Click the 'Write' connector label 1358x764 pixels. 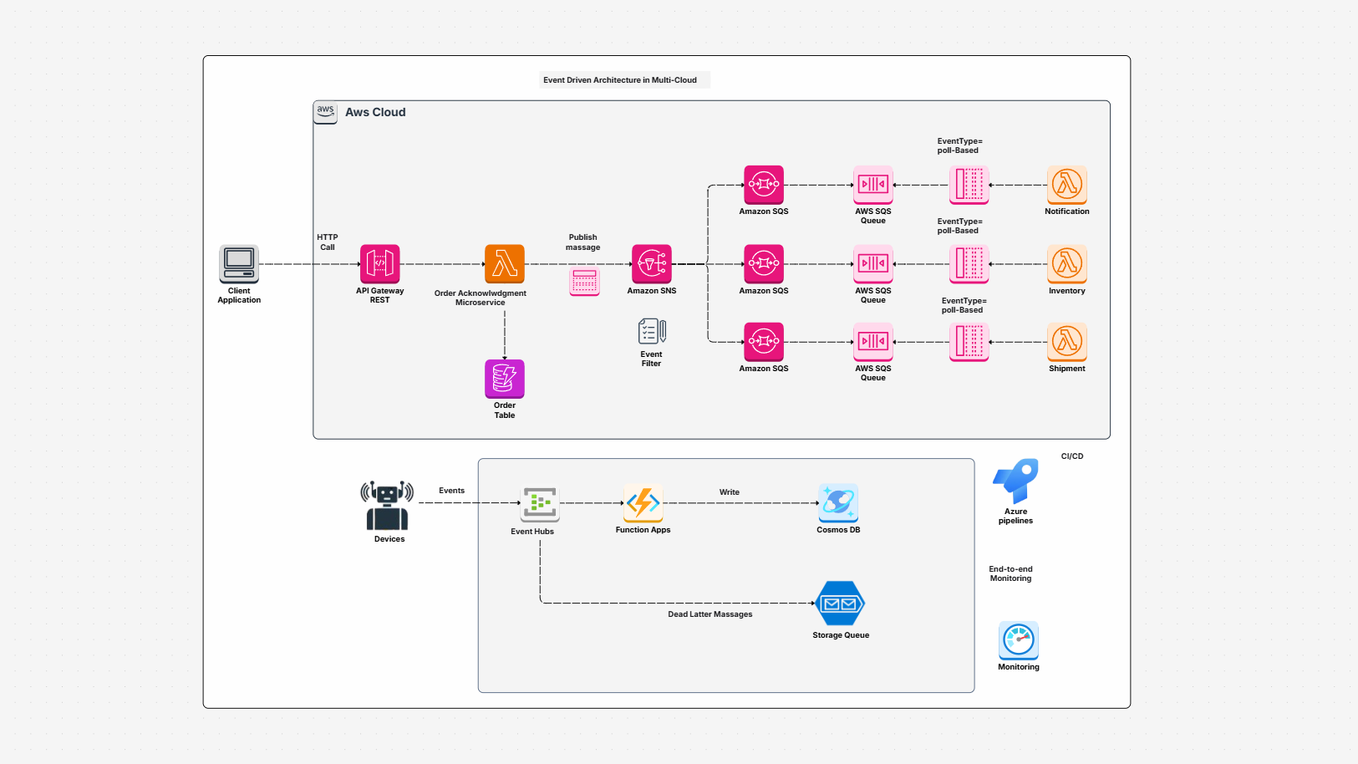pyautogui.click(x=730, y=492)
